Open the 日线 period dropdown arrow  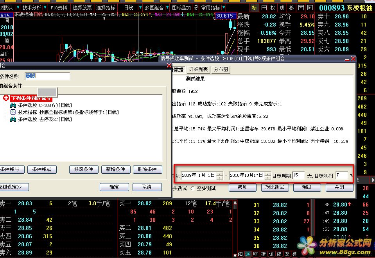(x=140, y=8)
